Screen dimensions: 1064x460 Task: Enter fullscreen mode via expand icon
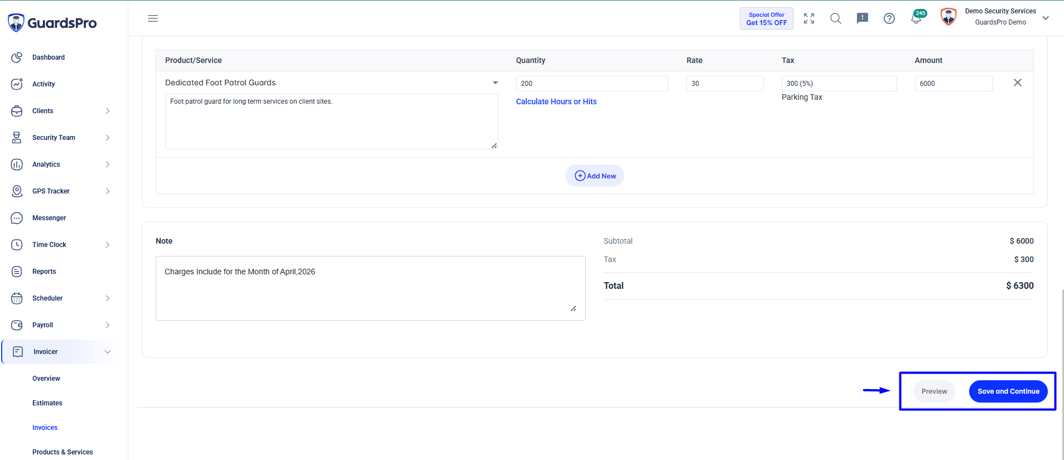coord(809,18)
